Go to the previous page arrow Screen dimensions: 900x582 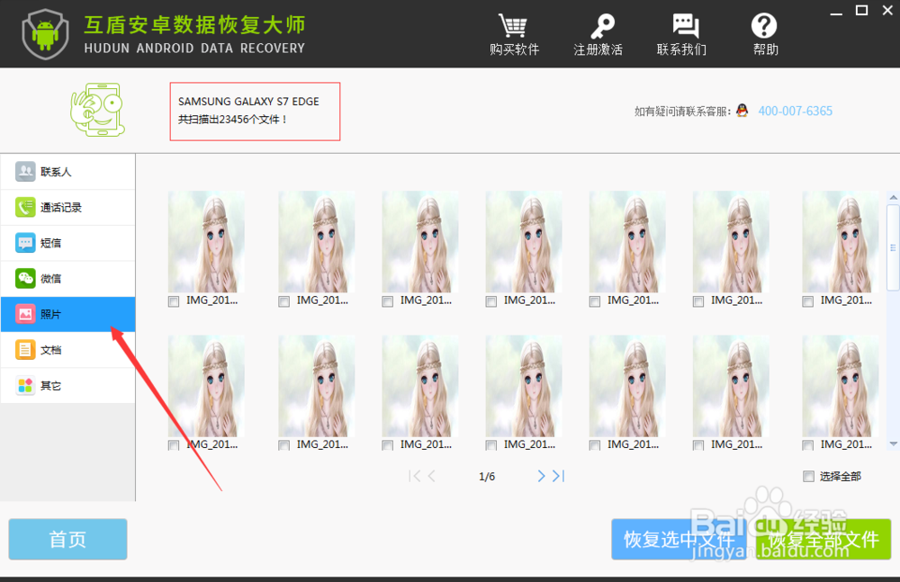click(x=432, y=476)
